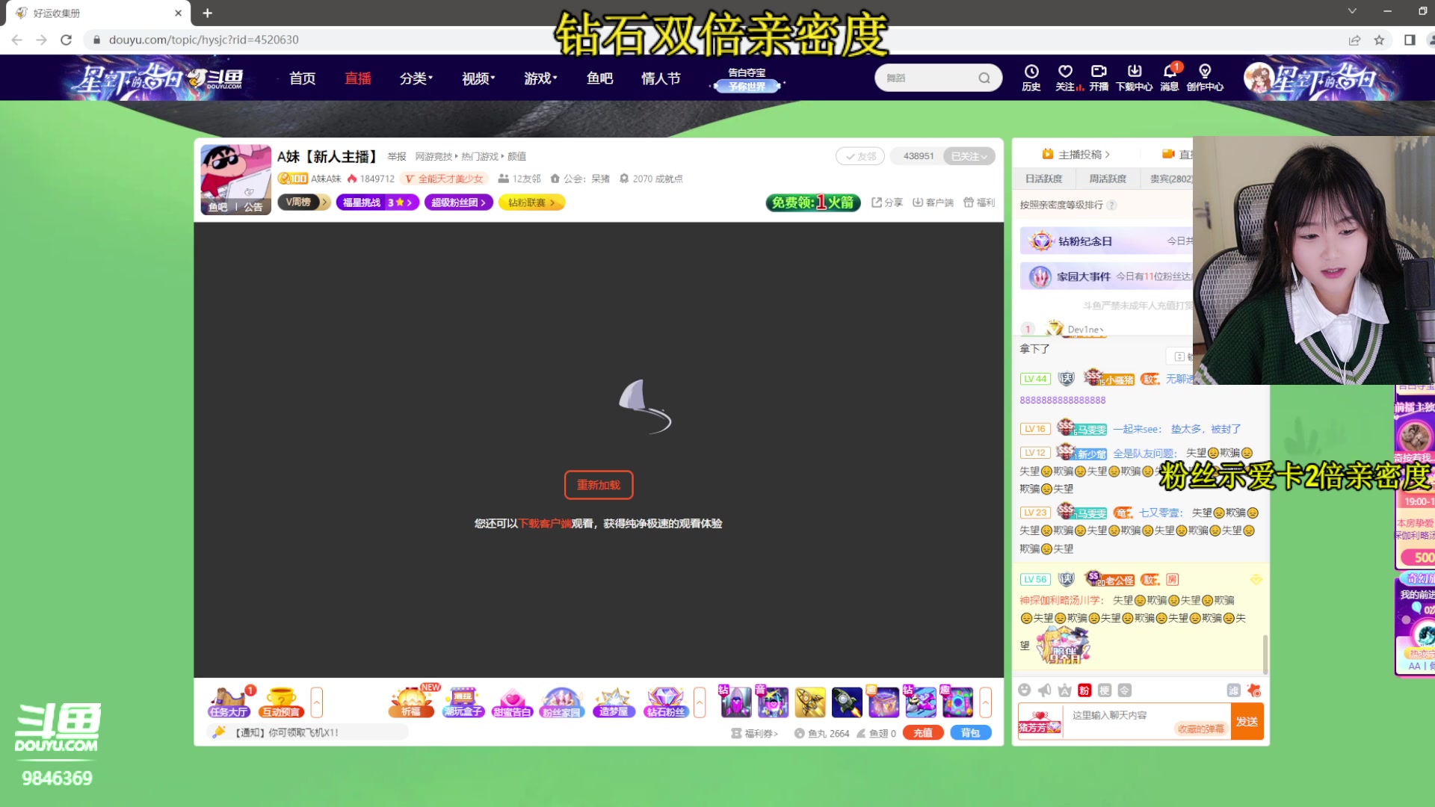Click the red 粉 fan badge icon
Viewport: 1435px width, 807px height.
pyautogui.click(x=1084, y=690)
